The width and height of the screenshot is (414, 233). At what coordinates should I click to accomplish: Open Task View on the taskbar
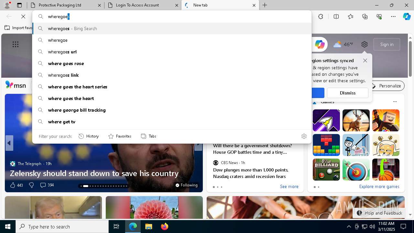(x=116, y=227)
